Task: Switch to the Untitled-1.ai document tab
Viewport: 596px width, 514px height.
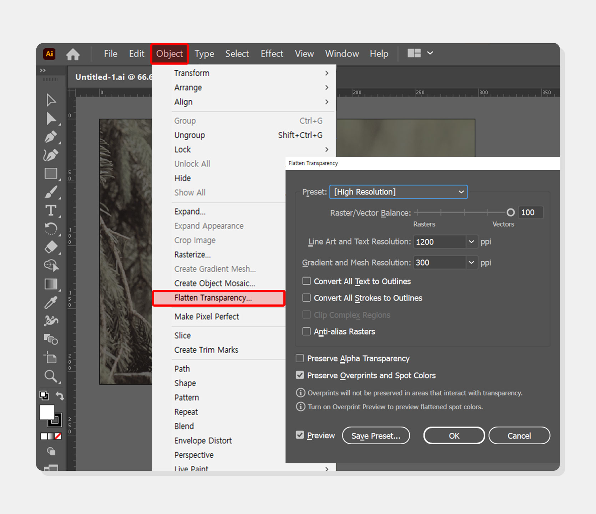Action: click(113, 77)
